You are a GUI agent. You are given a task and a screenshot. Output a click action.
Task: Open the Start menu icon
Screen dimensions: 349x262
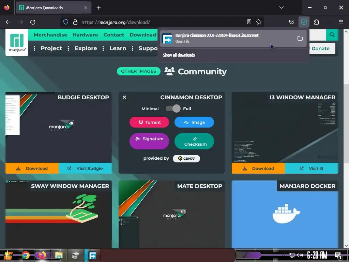[7, 255]
